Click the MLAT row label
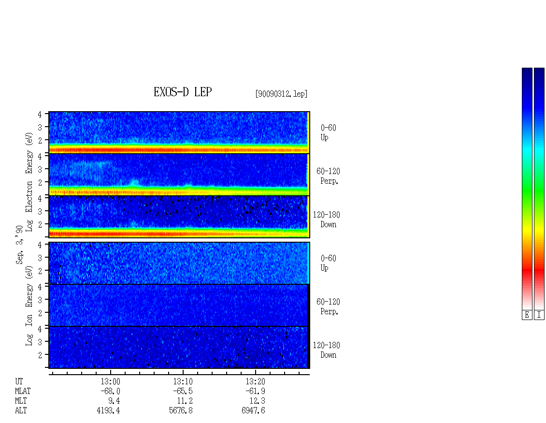This screenshot has height=423, width=546. click(23, 391)
